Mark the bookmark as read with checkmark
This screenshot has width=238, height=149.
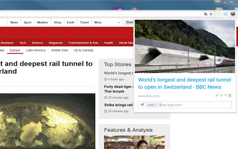221,95
